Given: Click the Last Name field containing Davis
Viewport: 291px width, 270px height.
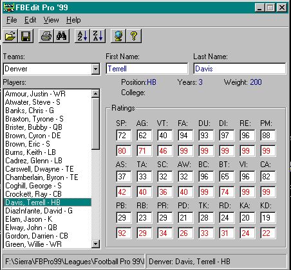Looking at the screenshot, I should coord(239,69).
